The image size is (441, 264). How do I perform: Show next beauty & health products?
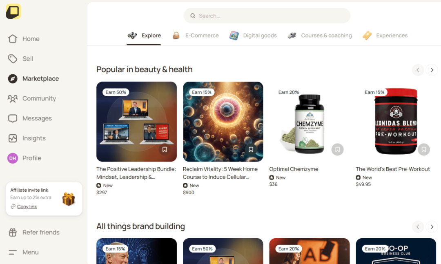click(x=432, y=70)
